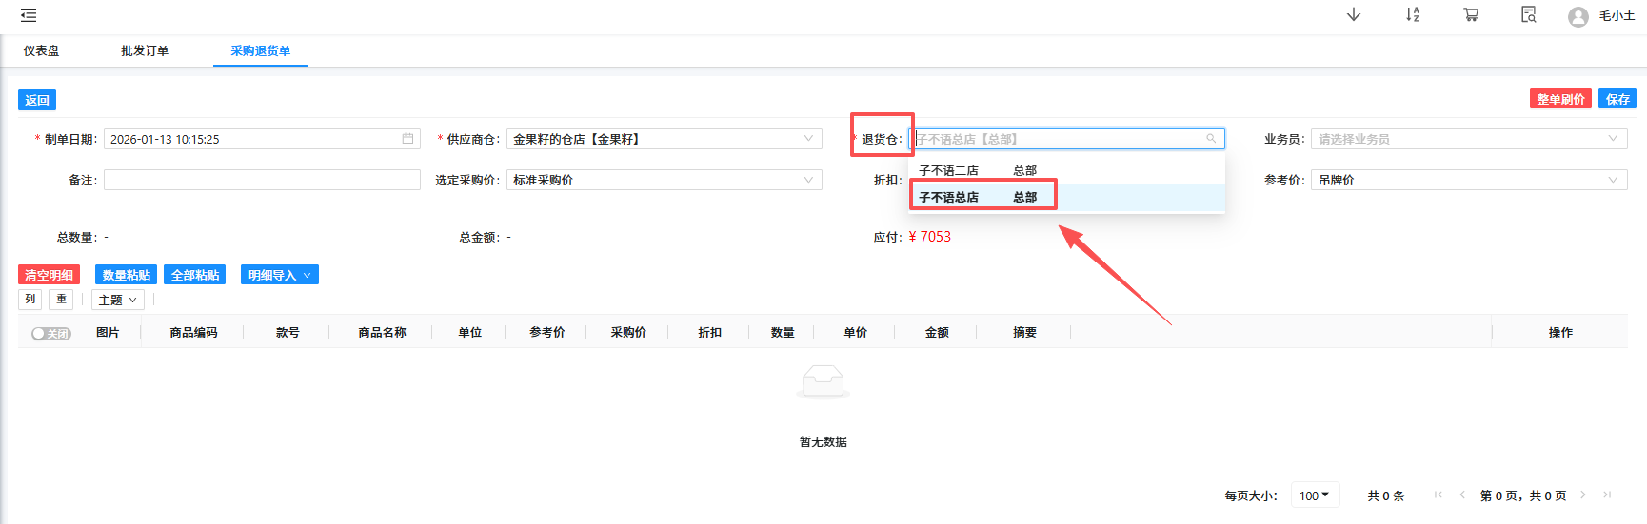Image resolution: width=1647 pixels, height=524 pixels.
Task: Click the download arrow icon in header
Action: coord(1353,15)
